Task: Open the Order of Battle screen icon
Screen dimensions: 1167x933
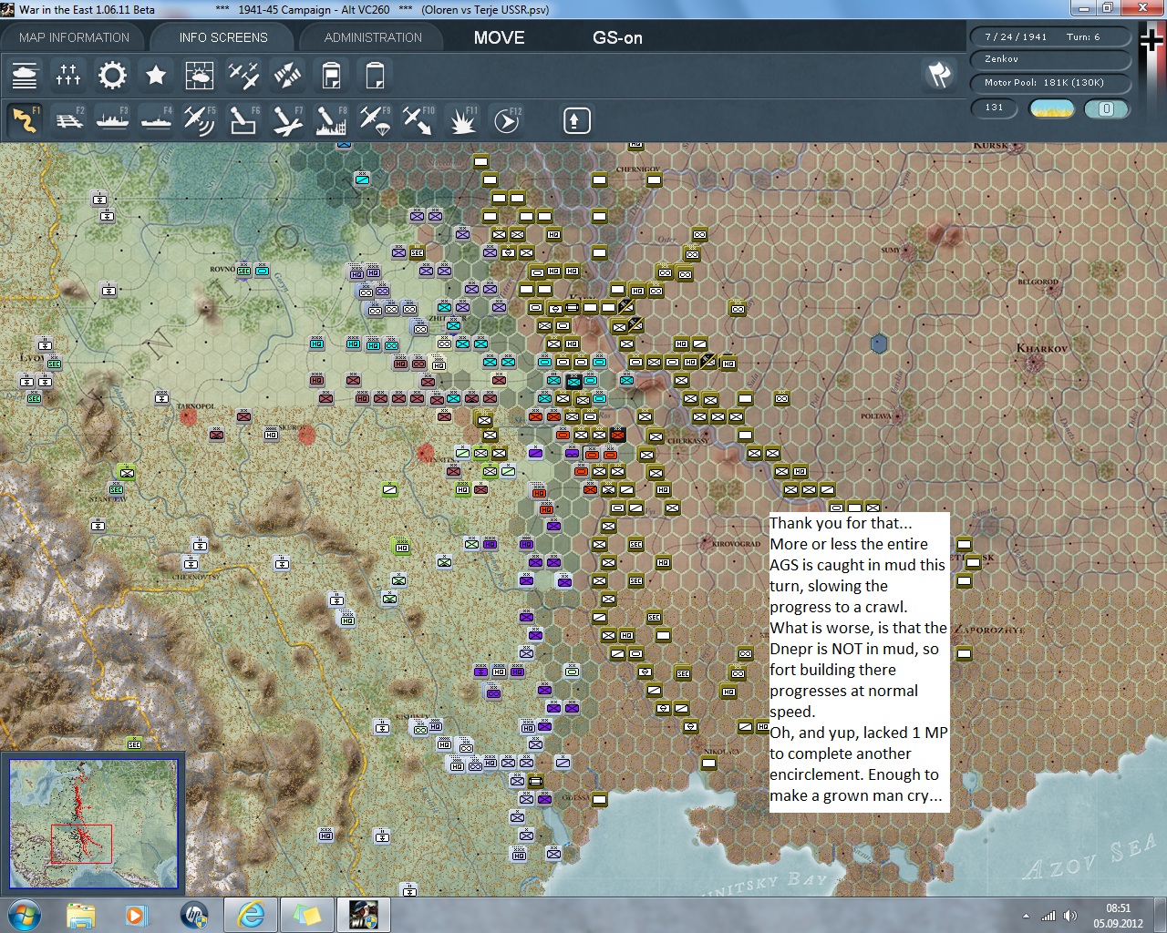Action: 25,75
